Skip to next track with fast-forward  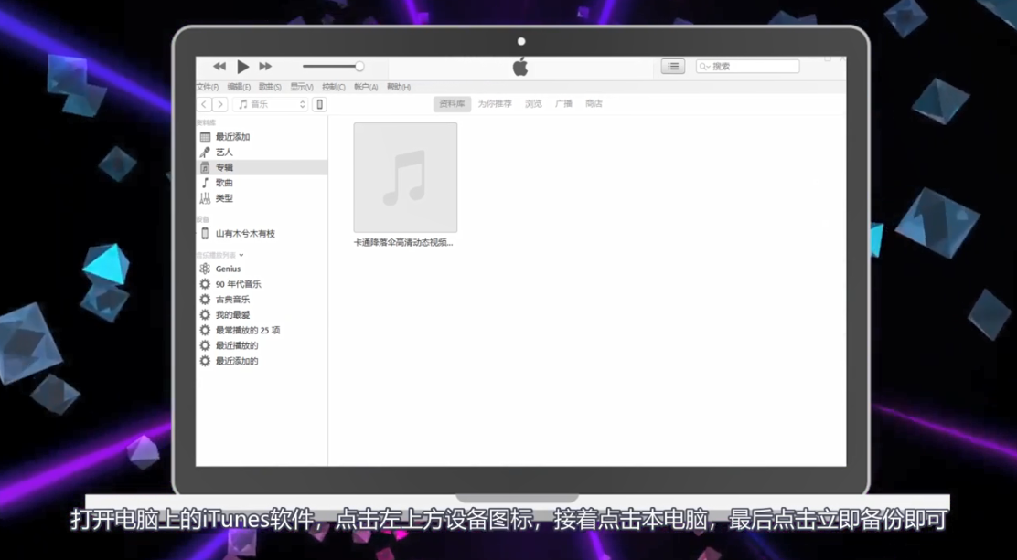click(x=265, y=66)
